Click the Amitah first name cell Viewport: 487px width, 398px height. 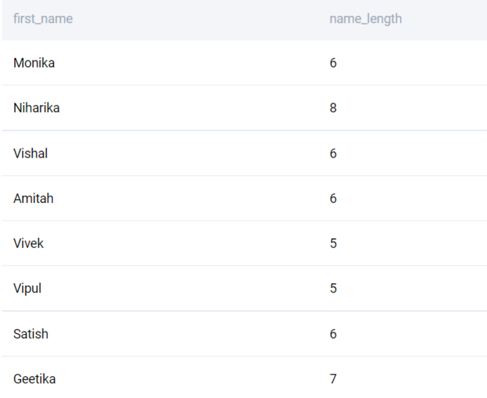click(x=33, y=198)
